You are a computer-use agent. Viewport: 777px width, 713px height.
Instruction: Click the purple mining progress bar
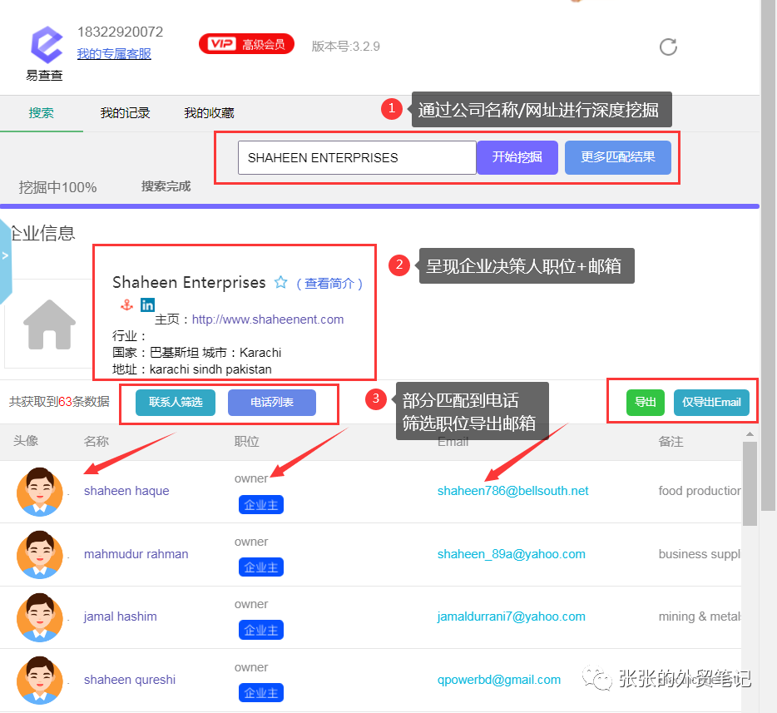tap(379, 206)
